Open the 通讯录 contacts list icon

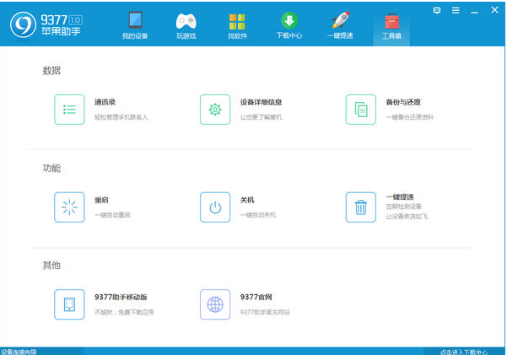click(69, 110)
